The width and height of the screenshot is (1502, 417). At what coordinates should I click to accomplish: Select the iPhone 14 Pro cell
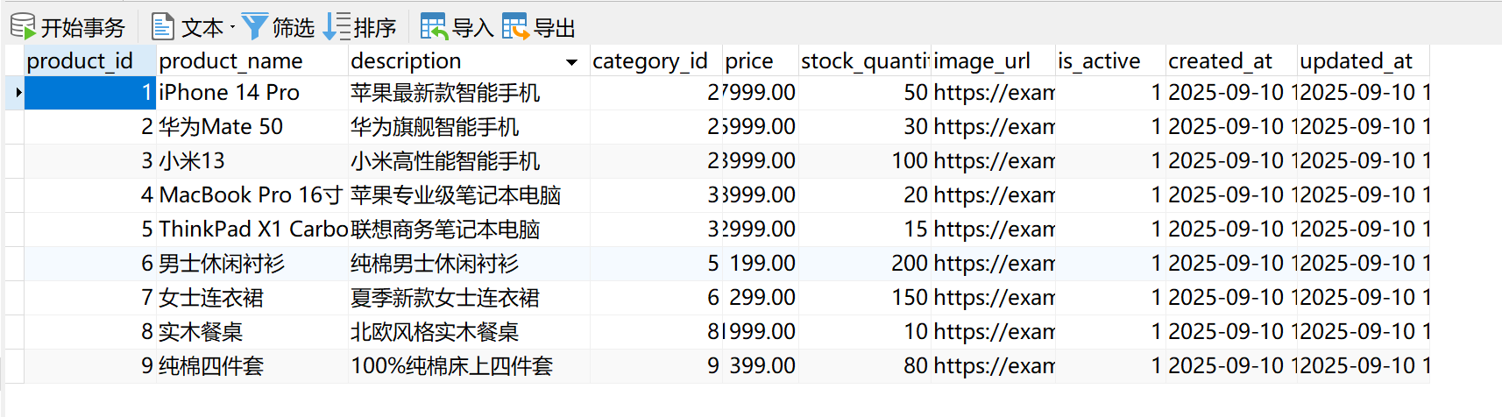point(252,92)
